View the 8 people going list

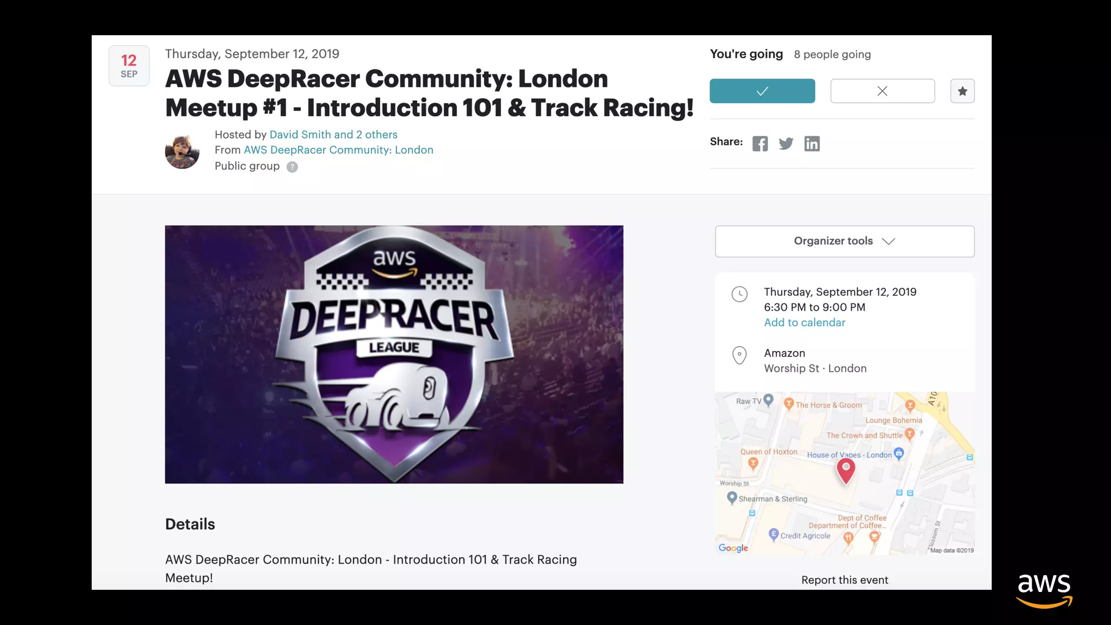(x=832, y=54)
